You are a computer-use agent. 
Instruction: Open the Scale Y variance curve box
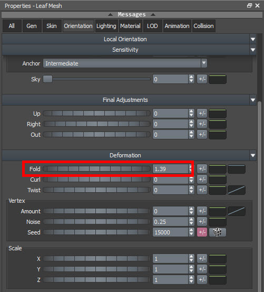click(x=218, y=269)
